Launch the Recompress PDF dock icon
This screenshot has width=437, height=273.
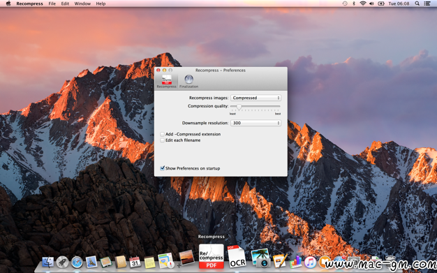coord(212,256)
